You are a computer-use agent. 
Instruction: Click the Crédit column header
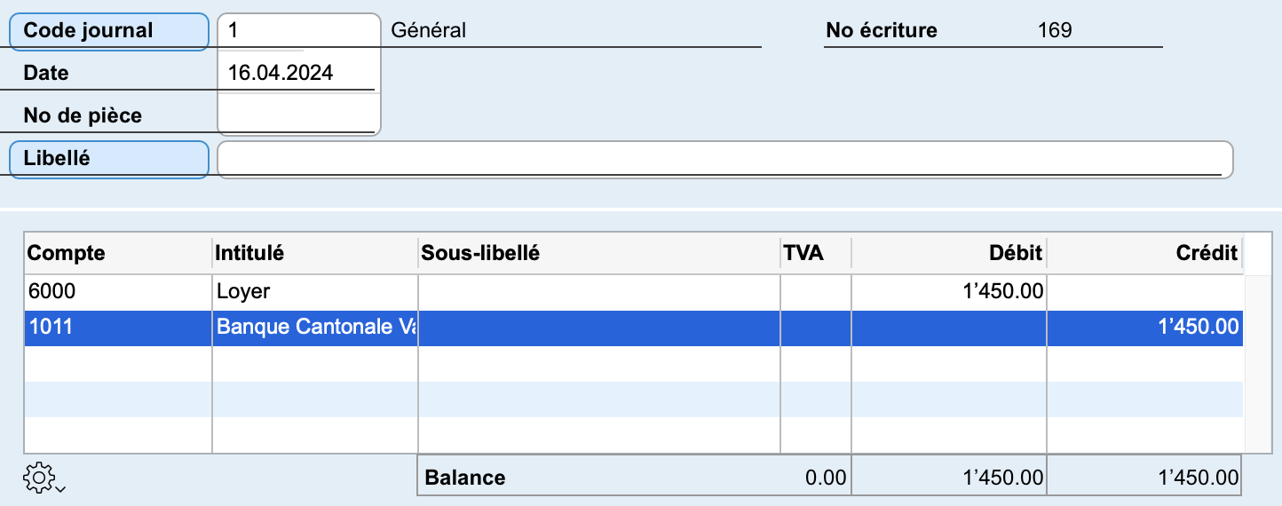(1145, 254)
